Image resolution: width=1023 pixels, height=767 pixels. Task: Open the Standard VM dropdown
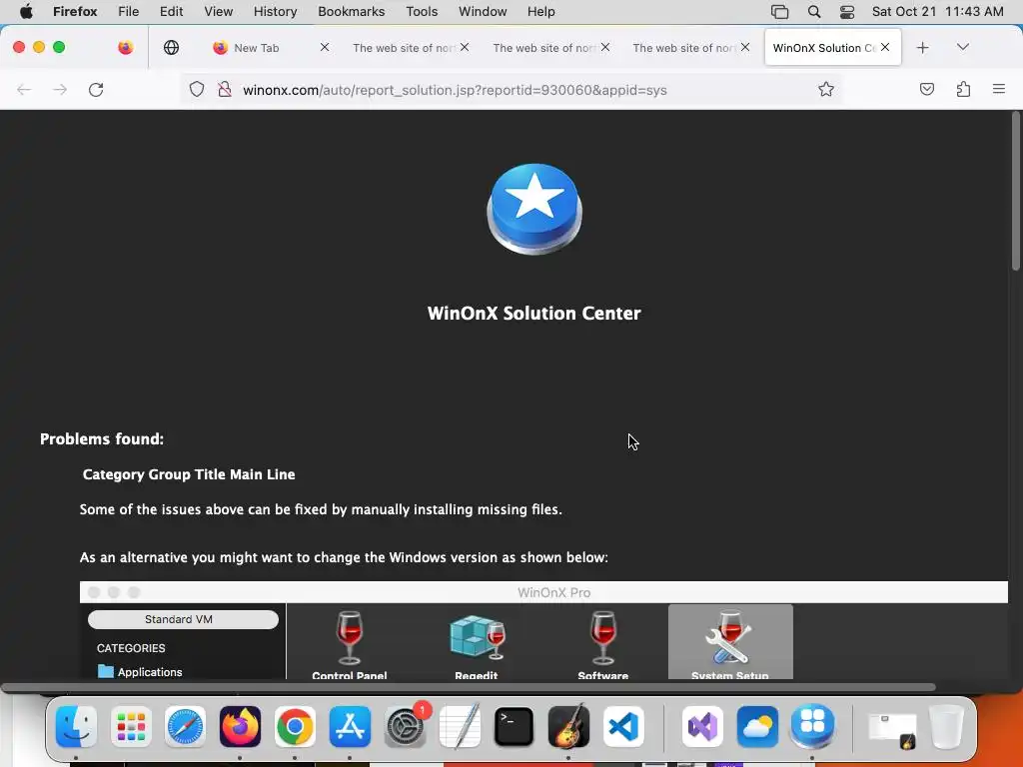pos(183,619)
